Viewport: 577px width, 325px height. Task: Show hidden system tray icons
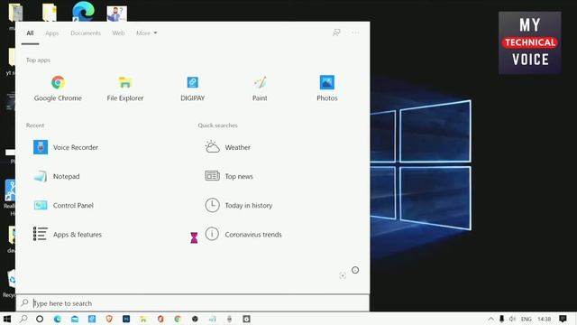coord(490,319)
